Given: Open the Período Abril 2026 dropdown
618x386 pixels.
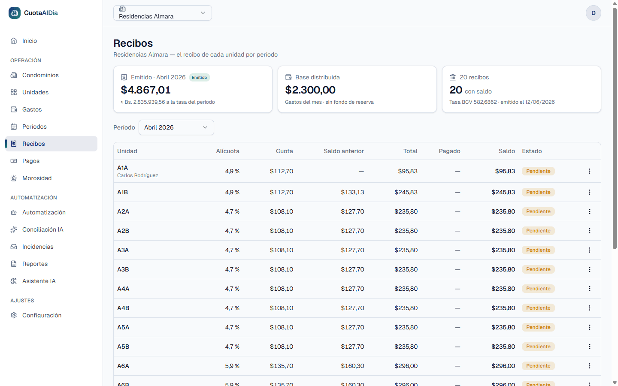Looking at the screenshot, I should tap(176, 127).
